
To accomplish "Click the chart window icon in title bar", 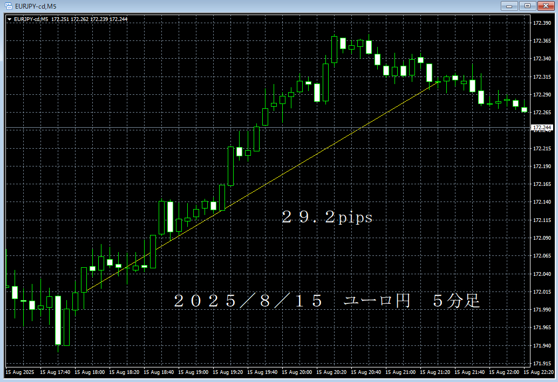I will coord(8,6).
